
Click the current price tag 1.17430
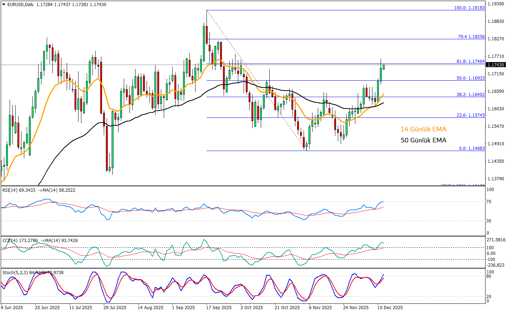coord(496,65)
